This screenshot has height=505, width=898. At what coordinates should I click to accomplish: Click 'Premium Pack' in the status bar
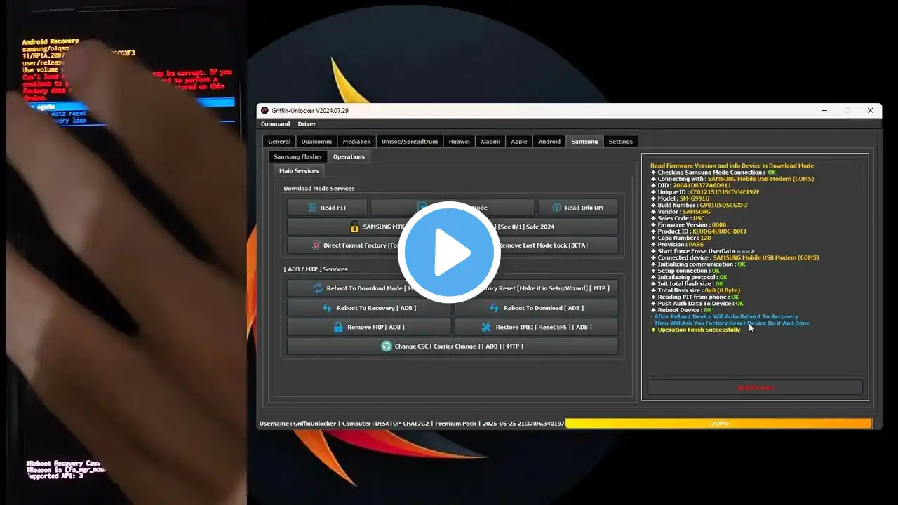456,424
